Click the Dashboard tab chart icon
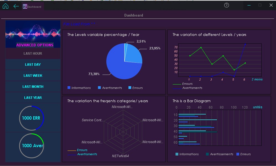 click(x=25, y=7)
